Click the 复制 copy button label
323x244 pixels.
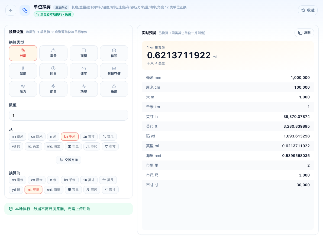coord(307,33)
